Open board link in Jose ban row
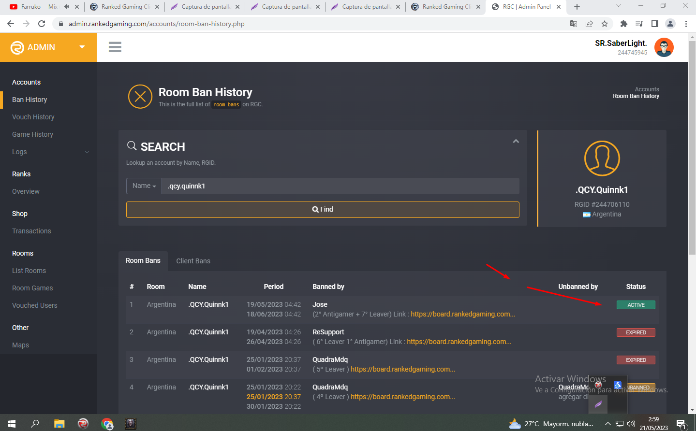The image size is (696, 431). tap(463, 314)
